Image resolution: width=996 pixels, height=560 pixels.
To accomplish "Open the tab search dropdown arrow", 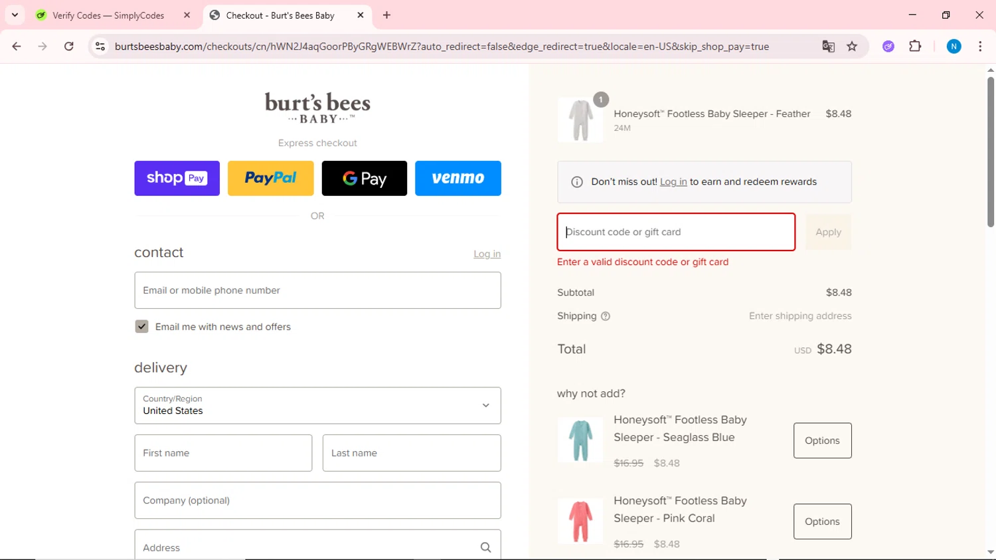I will (x=15, y=15).
